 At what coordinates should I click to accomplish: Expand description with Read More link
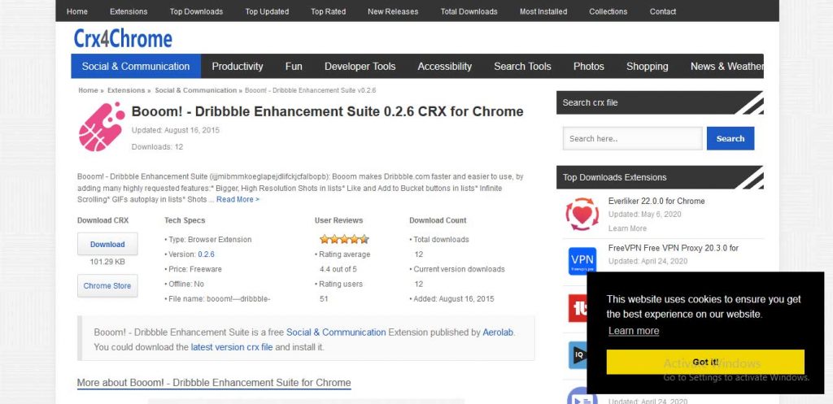click(238, 199)
